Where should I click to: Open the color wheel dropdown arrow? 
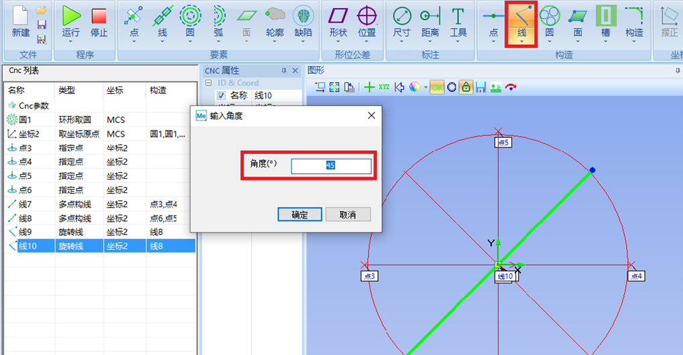tap(425, 88)
